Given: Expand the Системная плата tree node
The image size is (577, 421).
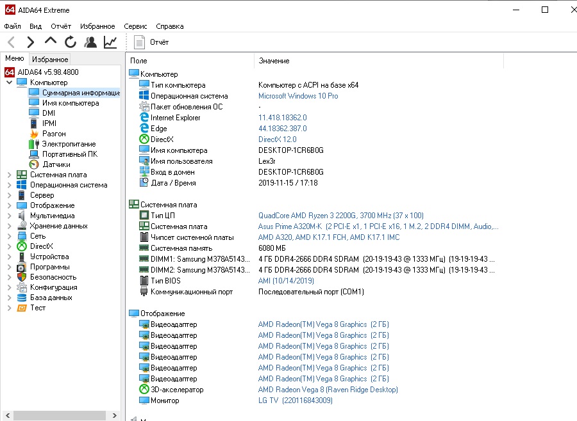Looking at the screenshot, I should (9, 175).
